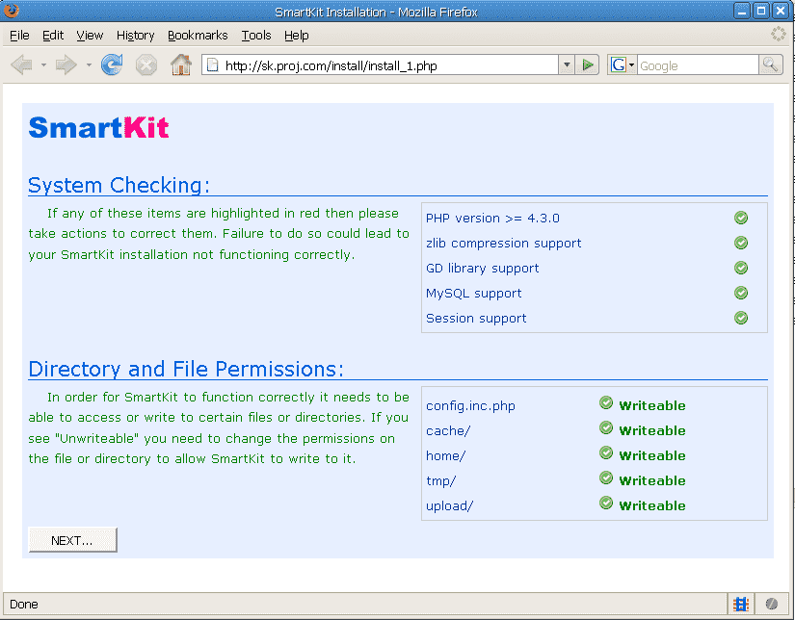Image resolution: width=795 pixels, height=620 pixels.
Task: Reload the page with the refresh icon
Action: (112, 65)
